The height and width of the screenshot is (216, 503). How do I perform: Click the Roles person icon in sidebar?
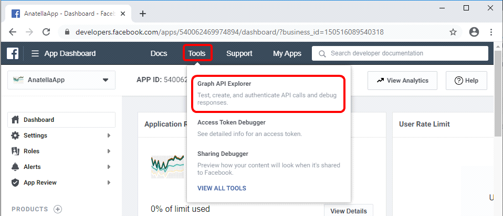click(15, 151)
